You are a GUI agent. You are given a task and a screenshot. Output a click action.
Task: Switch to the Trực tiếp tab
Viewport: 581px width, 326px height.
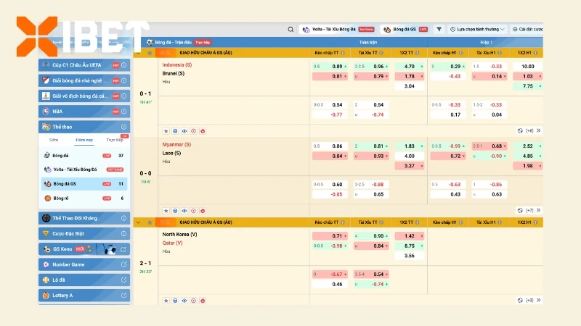click(115, 140)
